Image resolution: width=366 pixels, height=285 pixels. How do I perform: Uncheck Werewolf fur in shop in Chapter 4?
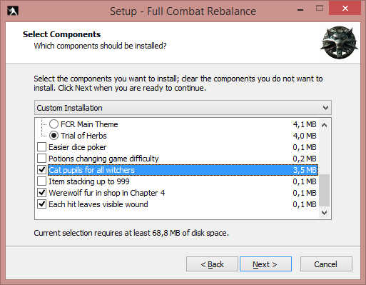42,193
